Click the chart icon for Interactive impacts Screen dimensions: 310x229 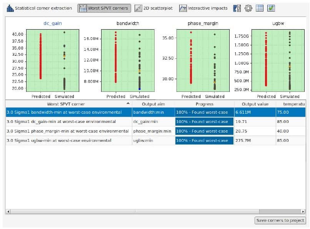click(x=183, y=8)
